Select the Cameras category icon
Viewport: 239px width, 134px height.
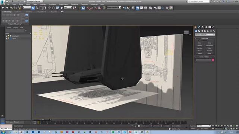coord(205,31)
